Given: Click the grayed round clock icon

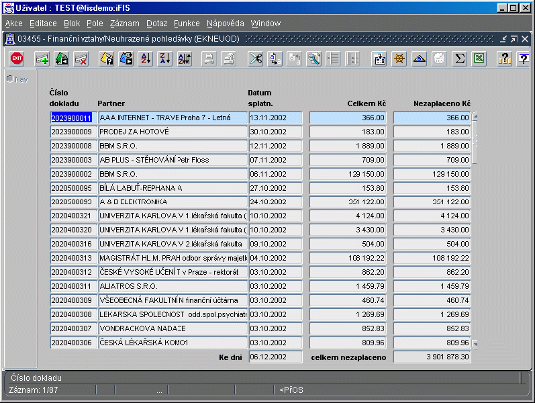Looking at the screenshot, I should [x=440, y=58].
